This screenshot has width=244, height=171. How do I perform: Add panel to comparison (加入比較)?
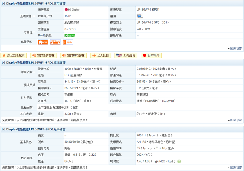pyautogui.click(x=101, y=55)
